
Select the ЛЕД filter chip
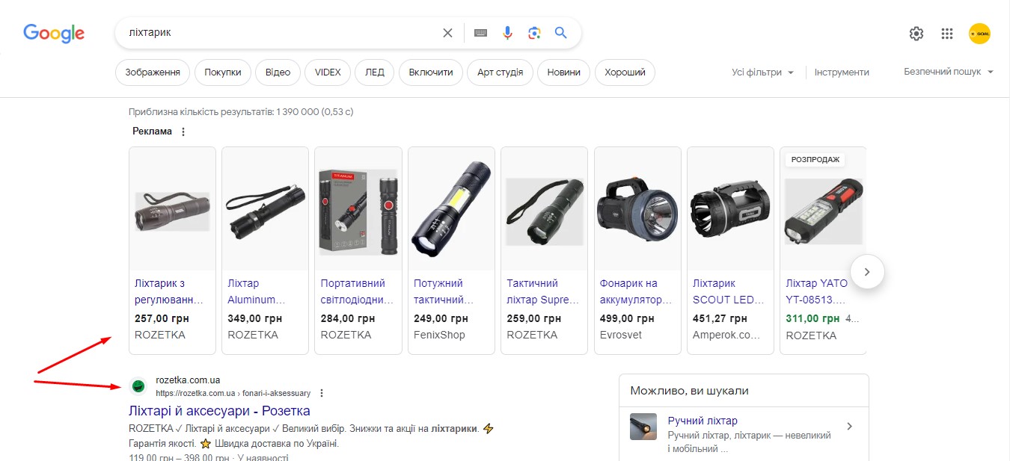point(375,72)
